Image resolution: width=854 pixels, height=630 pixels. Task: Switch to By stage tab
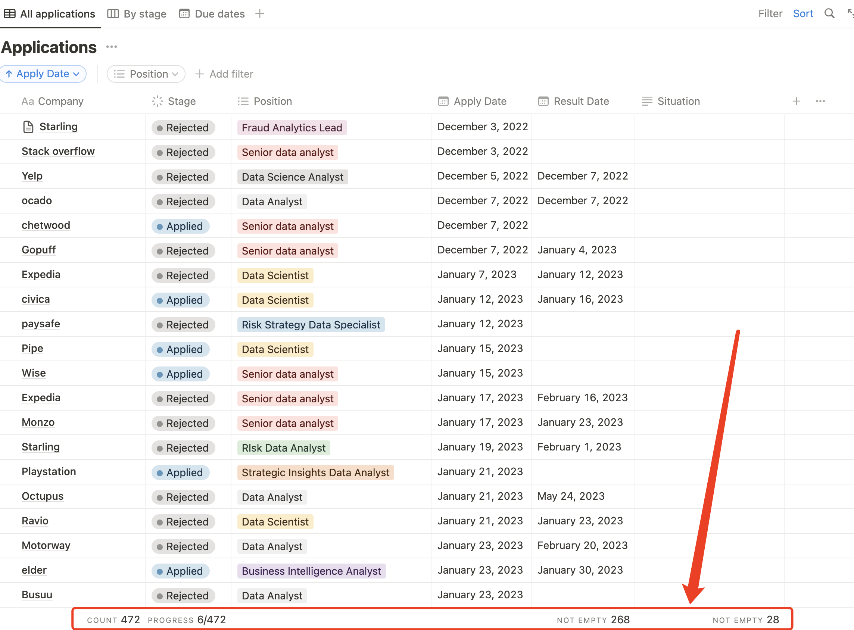tap(137, 14)
